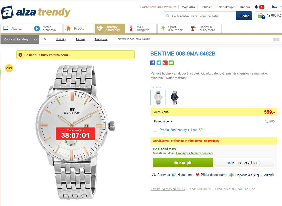This screenshot has width=282, height=206.
Task: Share the product on Facebook
Action: pos(153,63)
